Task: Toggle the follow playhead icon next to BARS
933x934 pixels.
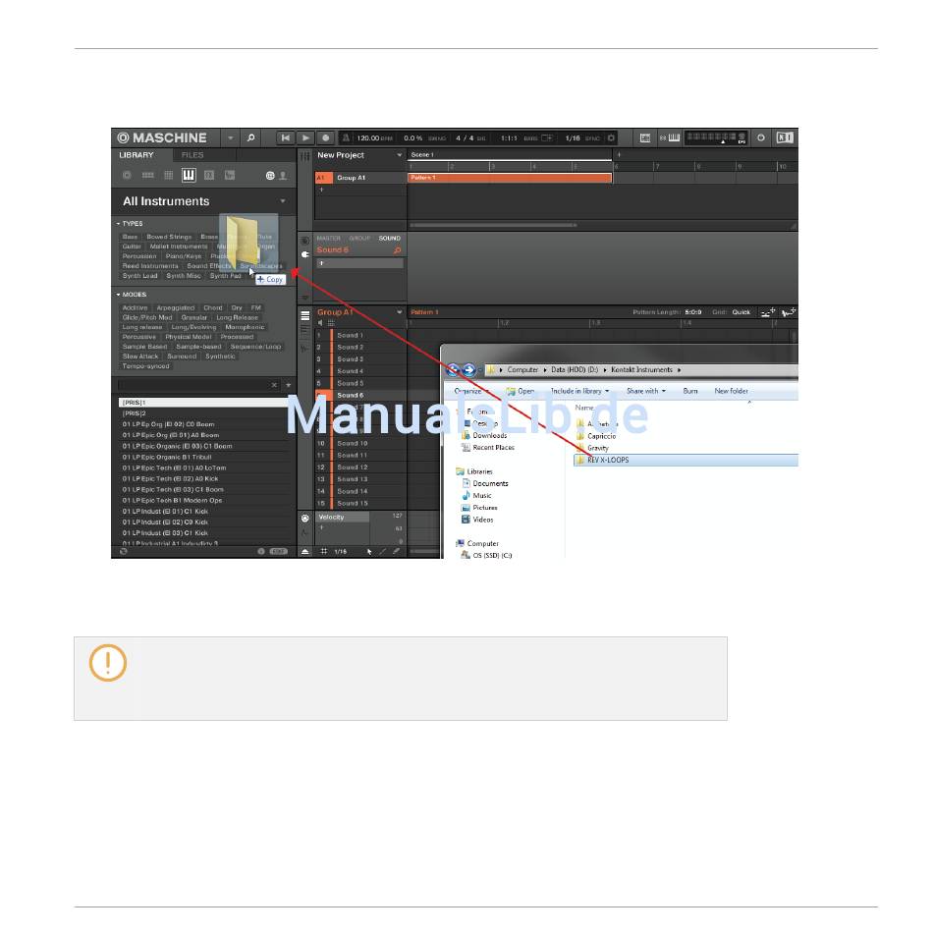Action: tap(546, 138)
